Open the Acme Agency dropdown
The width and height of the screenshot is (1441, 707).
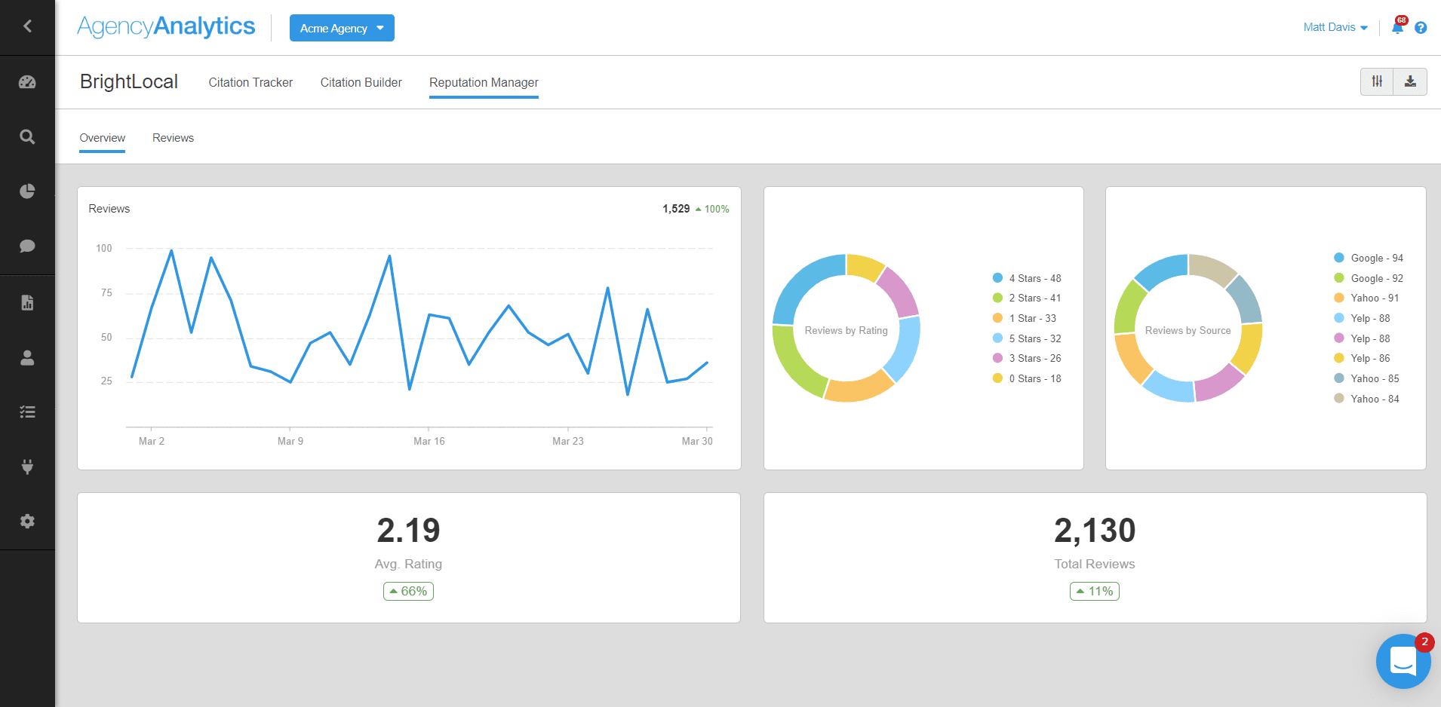341,27
